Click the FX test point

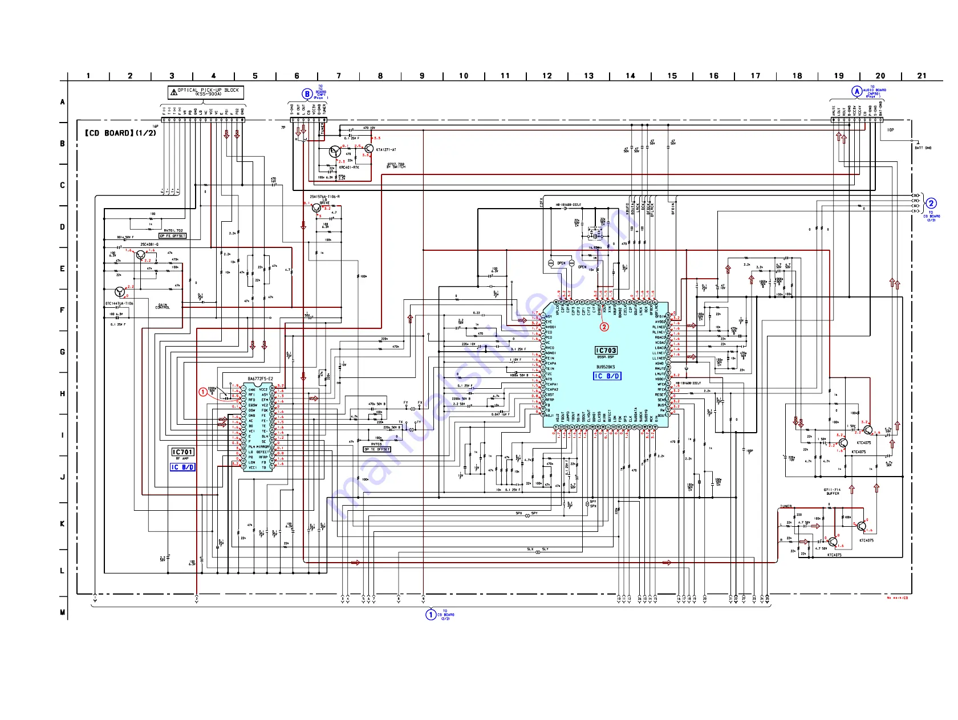pos(420,406)
